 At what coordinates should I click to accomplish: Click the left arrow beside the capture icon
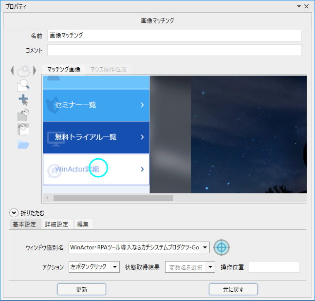click(x=12, y=71)
